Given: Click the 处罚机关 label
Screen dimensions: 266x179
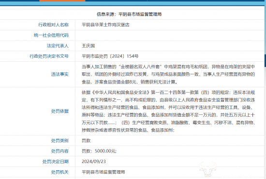Looking at the screenshot, I should 60,172.
